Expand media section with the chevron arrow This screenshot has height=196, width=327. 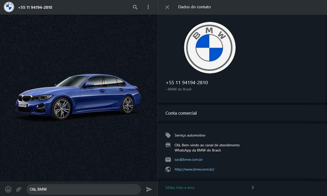click(x=253, y=188)
